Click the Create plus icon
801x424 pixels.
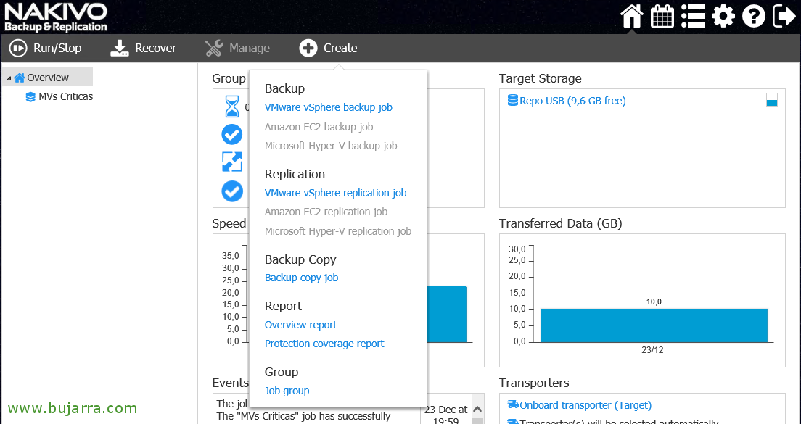pos(308,48)
